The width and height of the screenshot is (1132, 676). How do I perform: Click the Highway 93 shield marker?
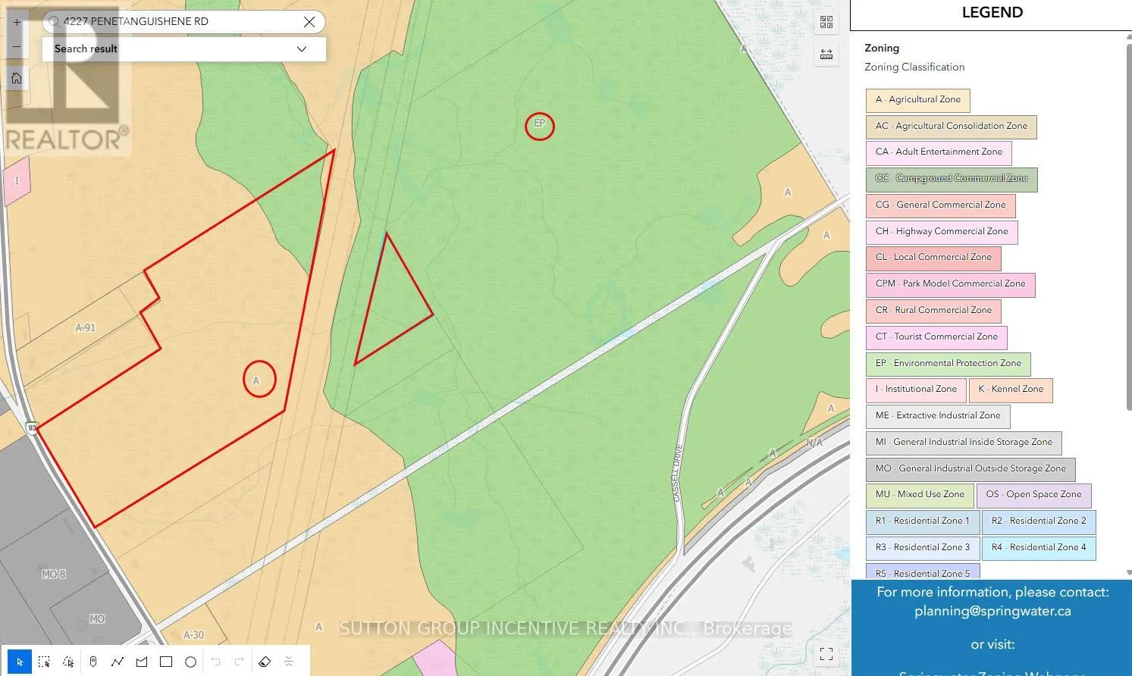click(32, 428)
